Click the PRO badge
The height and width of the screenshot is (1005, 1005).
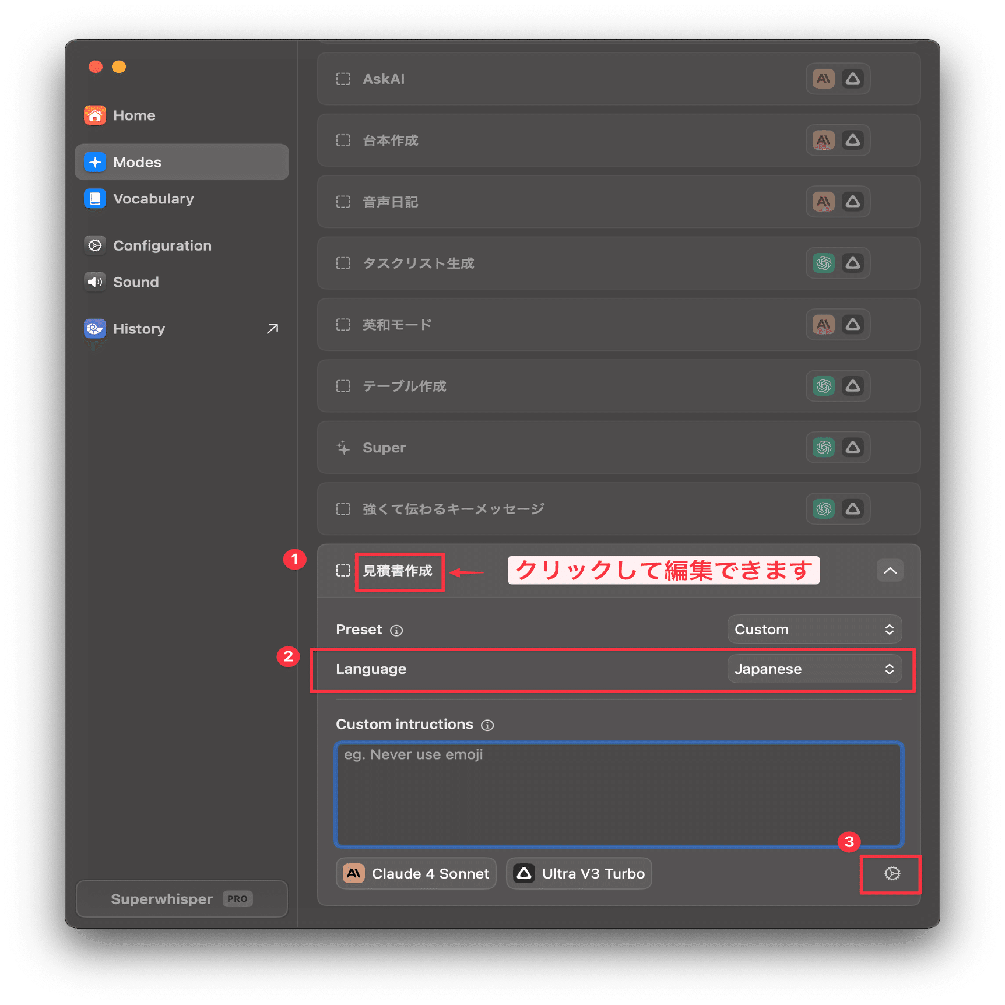237,898
